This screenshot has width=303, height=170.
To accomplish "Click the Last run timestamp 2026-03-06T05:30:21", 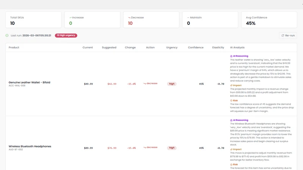I will (x=37, y=36).
